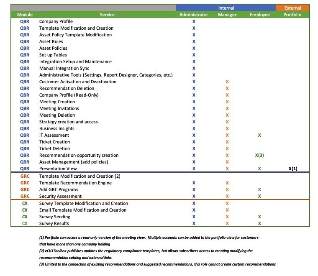The width and height of the screenshot is (318, 276).
Task: Click 'Administrative Tools (Settings, Report Designer...' row
Action: click(x=106, y=75)
